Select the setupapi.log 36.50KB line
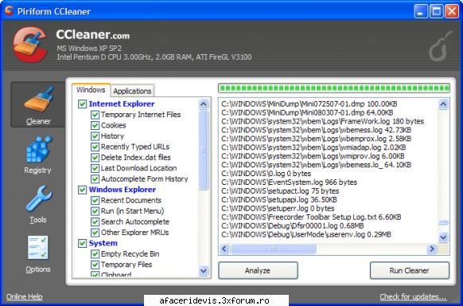 279,200
